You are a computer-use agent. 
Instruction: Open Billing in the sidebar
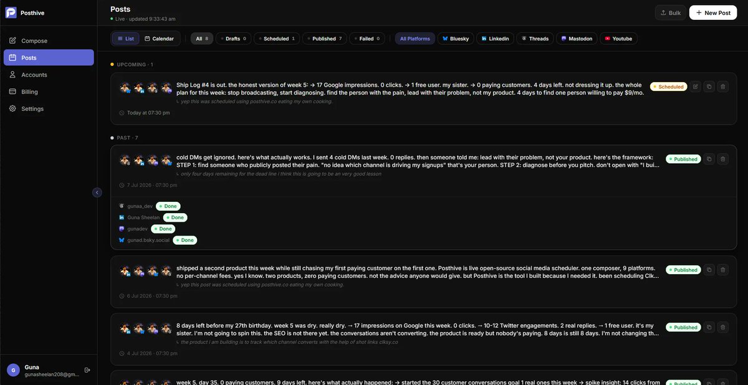[49, 92]
